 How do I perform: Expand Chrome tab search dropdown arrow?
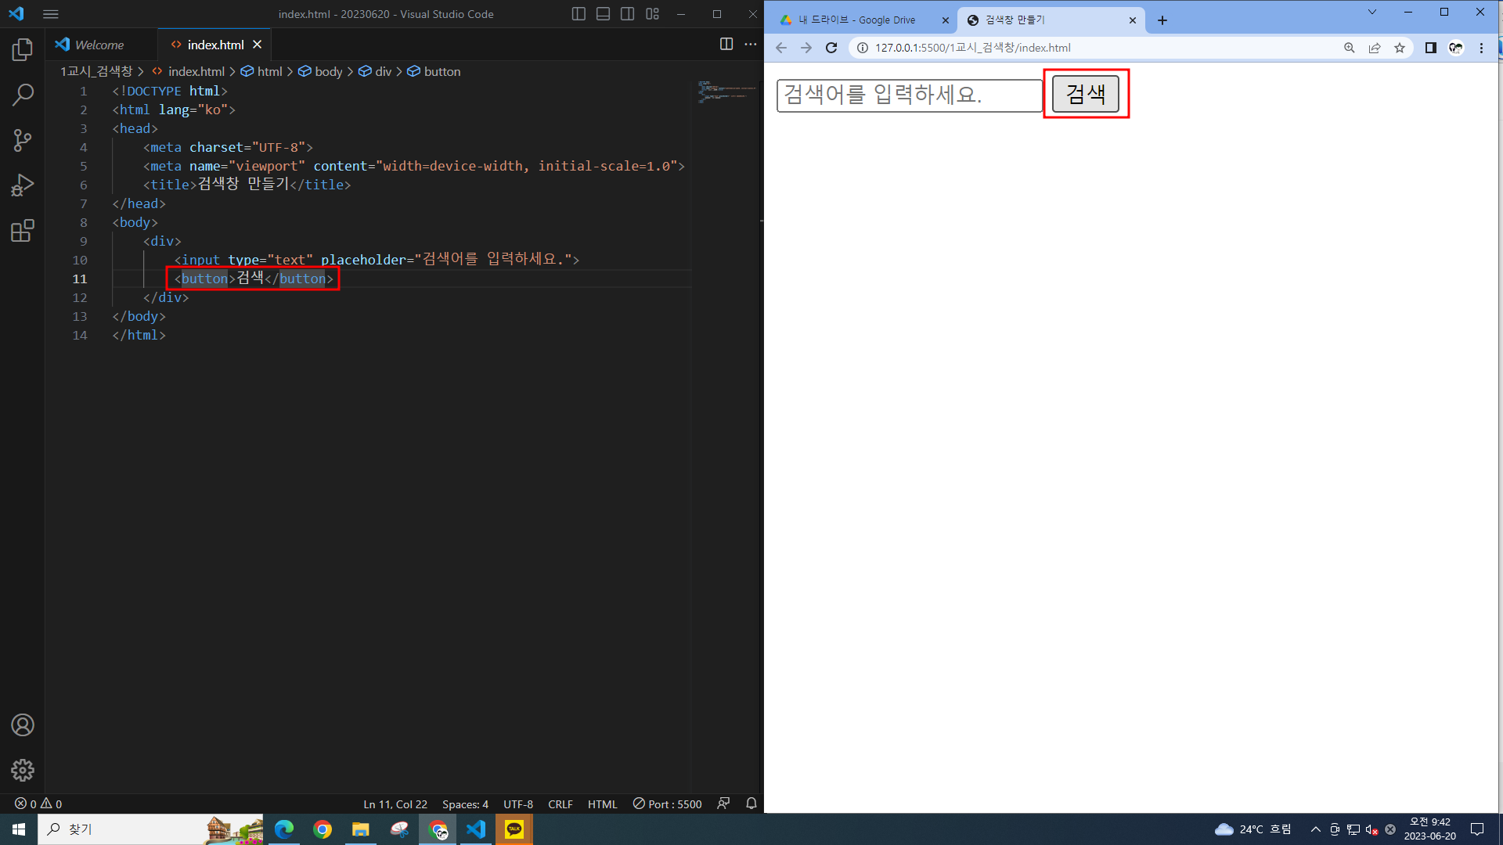point(1371,12)
